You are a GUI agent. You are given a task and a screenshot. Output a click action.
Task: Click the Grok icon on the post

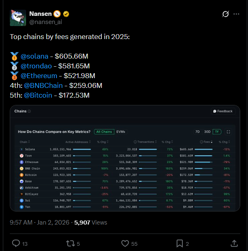tap(225, 15)
